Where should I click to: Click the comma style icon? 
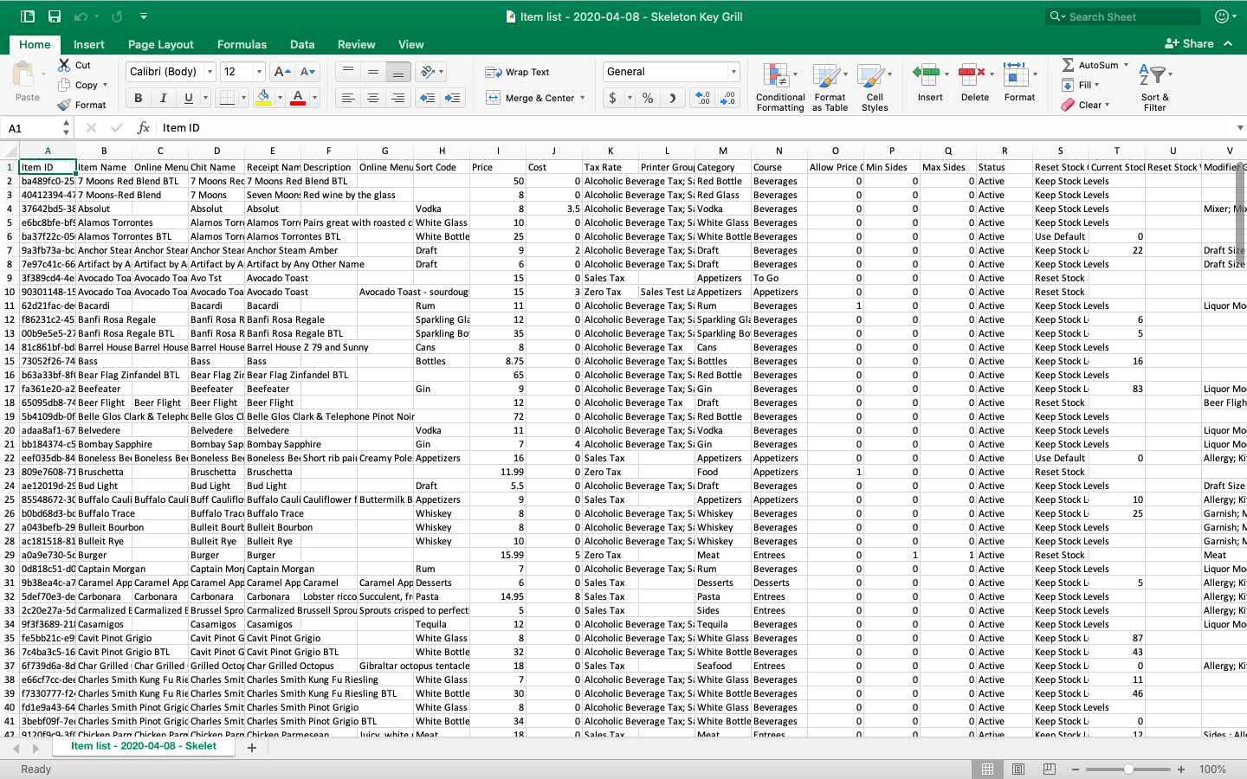click(672, 98)
